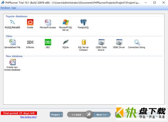The width and height of the screenshot is (168, 122).
Task: Click the running man build icon
Action: (89, 115)
